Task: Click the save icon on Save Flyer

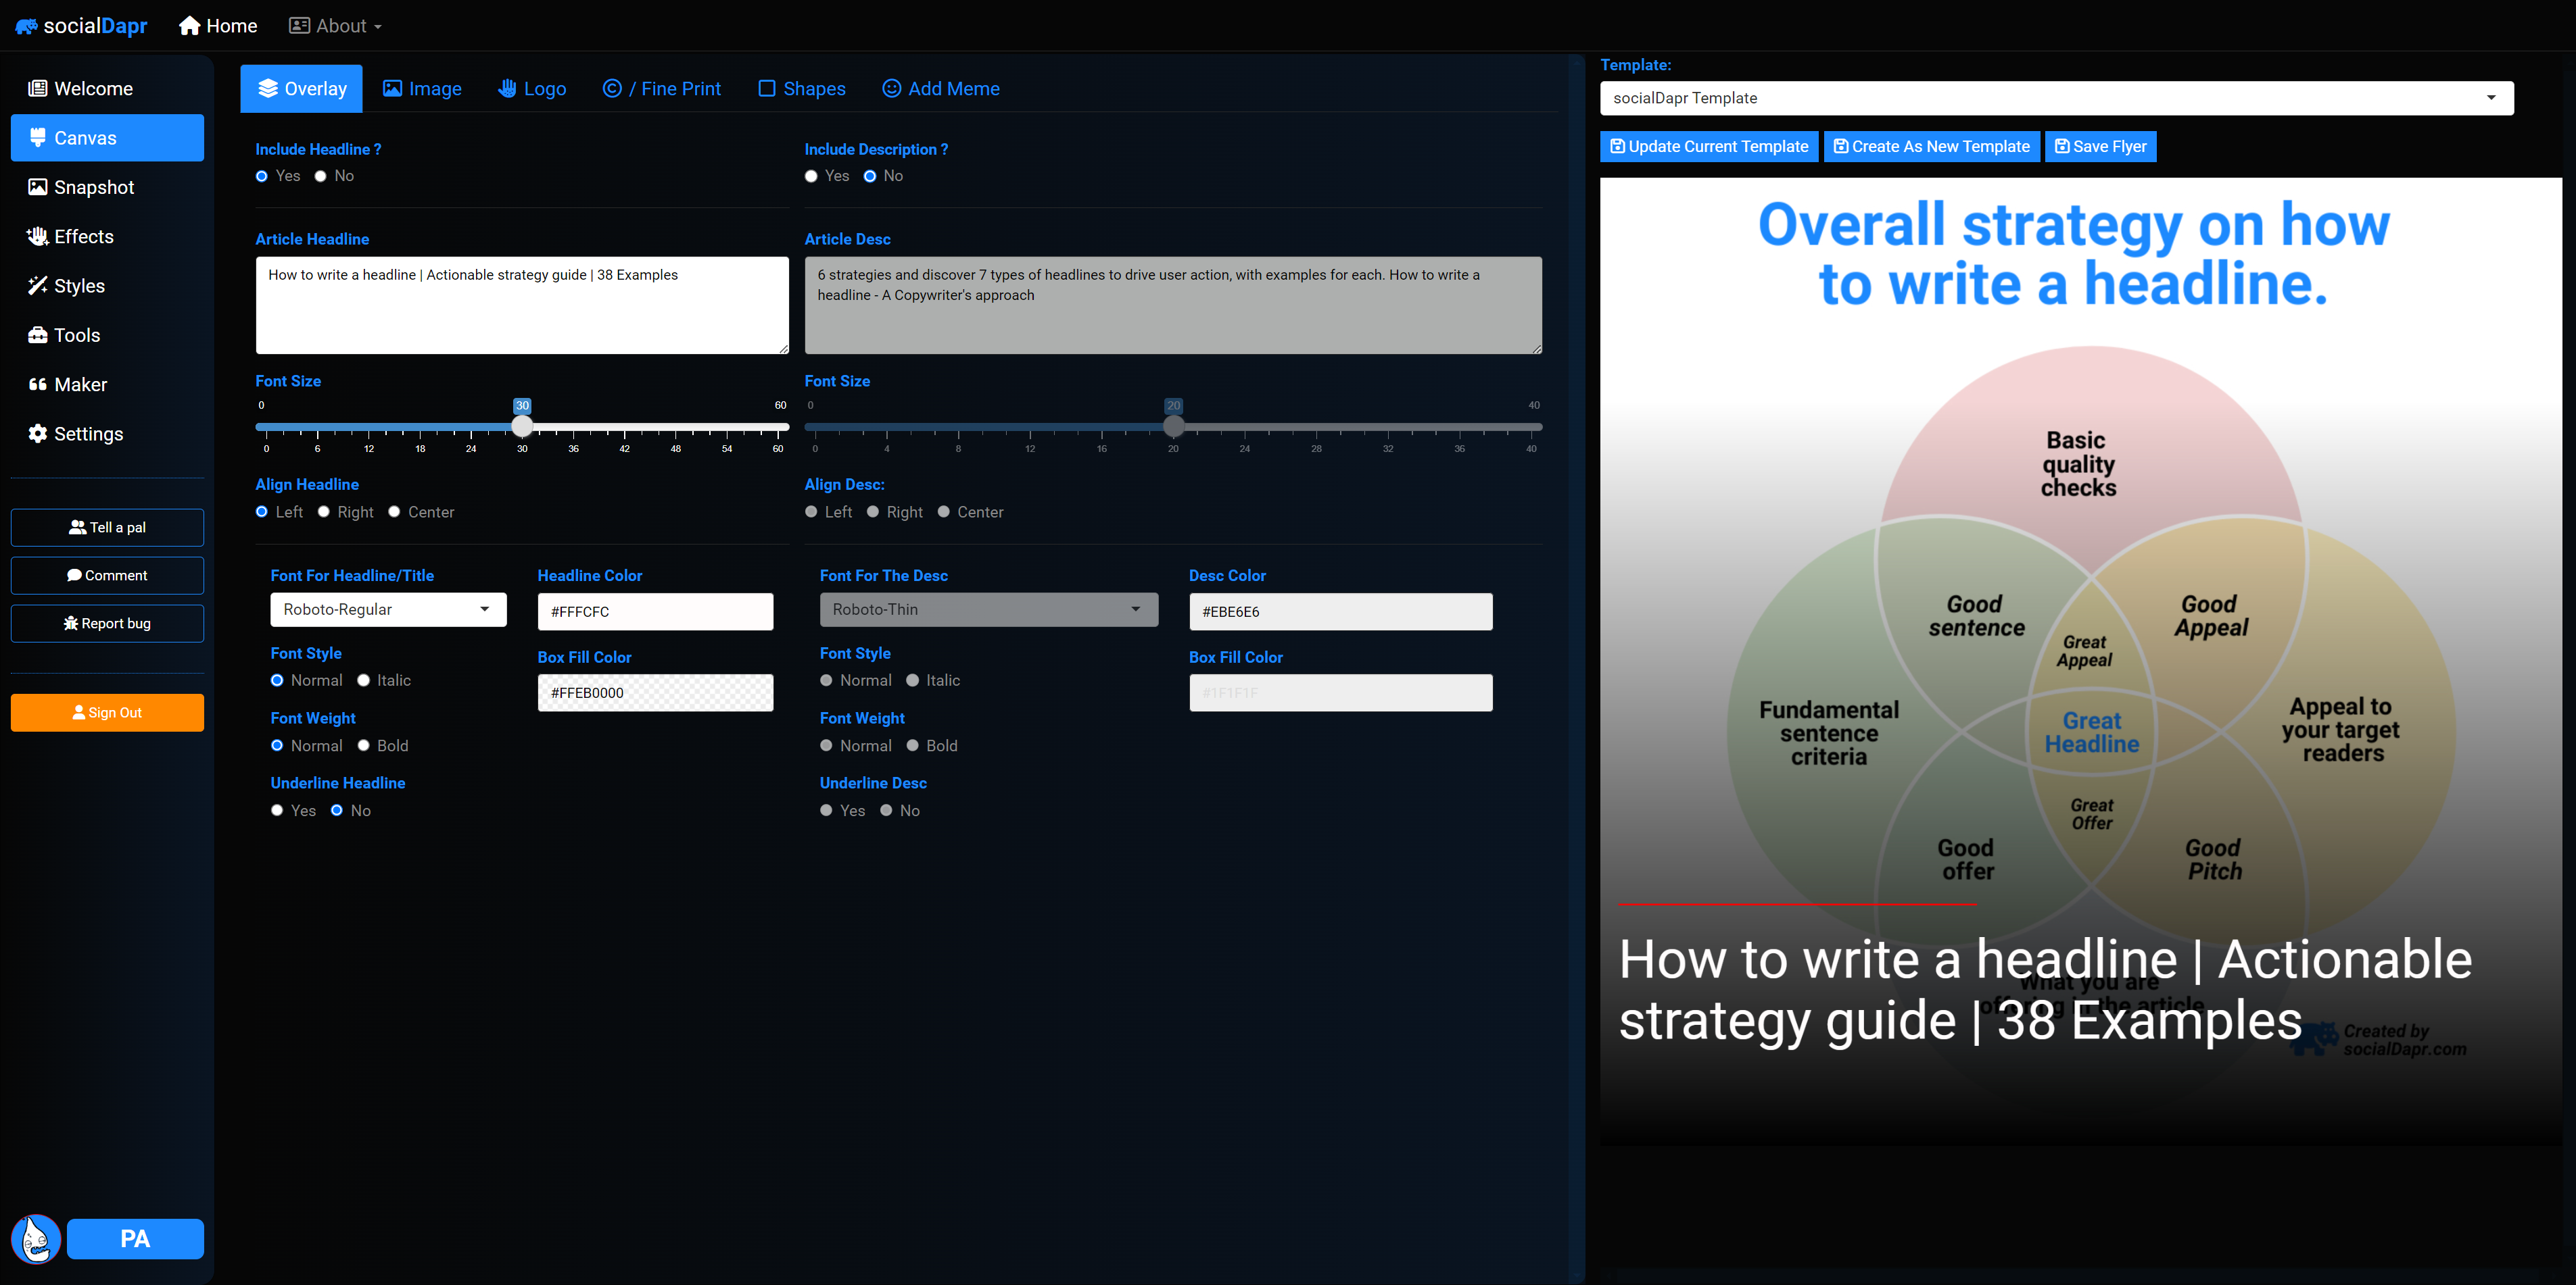Action: point(2062,146)
